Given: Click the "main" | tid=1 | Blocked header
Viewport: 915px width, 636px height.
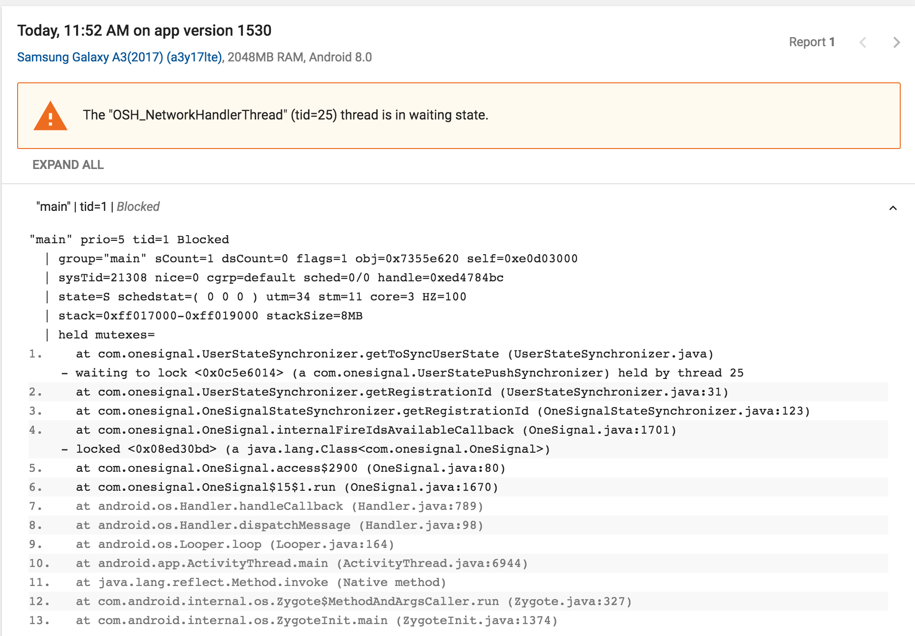Looking at the screenshot, I should [x=97, y=207].
